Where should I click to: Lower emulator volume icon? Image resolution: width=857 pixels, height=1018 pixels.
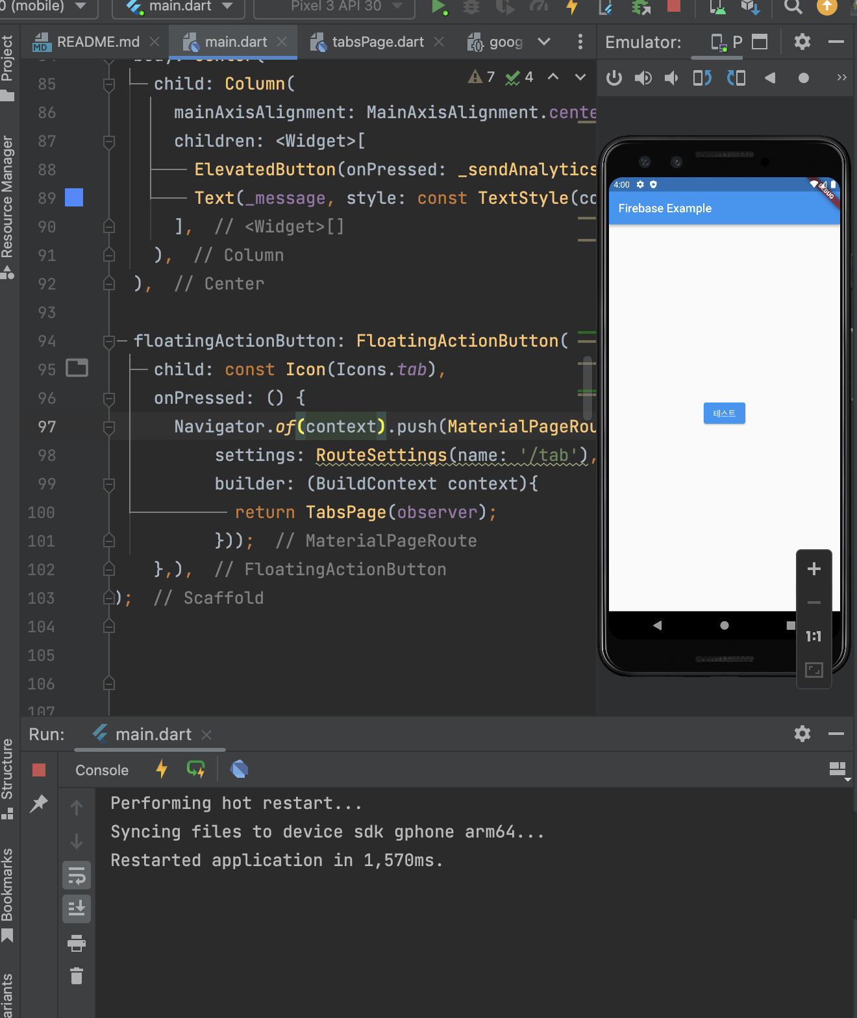672,79
